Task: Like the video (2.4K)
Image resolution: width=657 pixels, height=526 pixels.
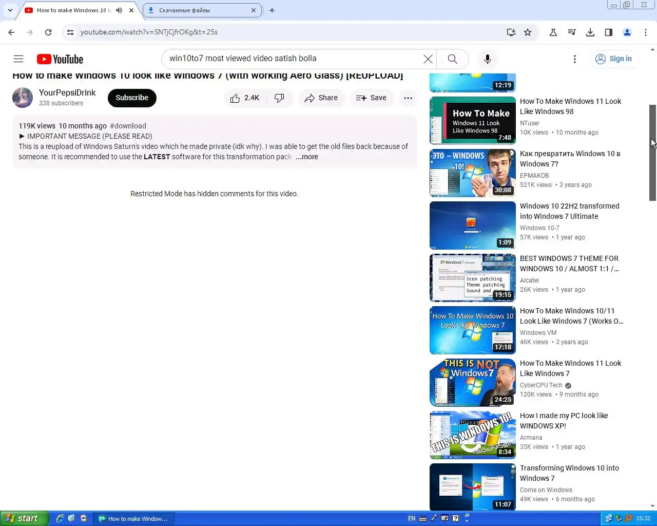Action: click(x=245, y=98)
